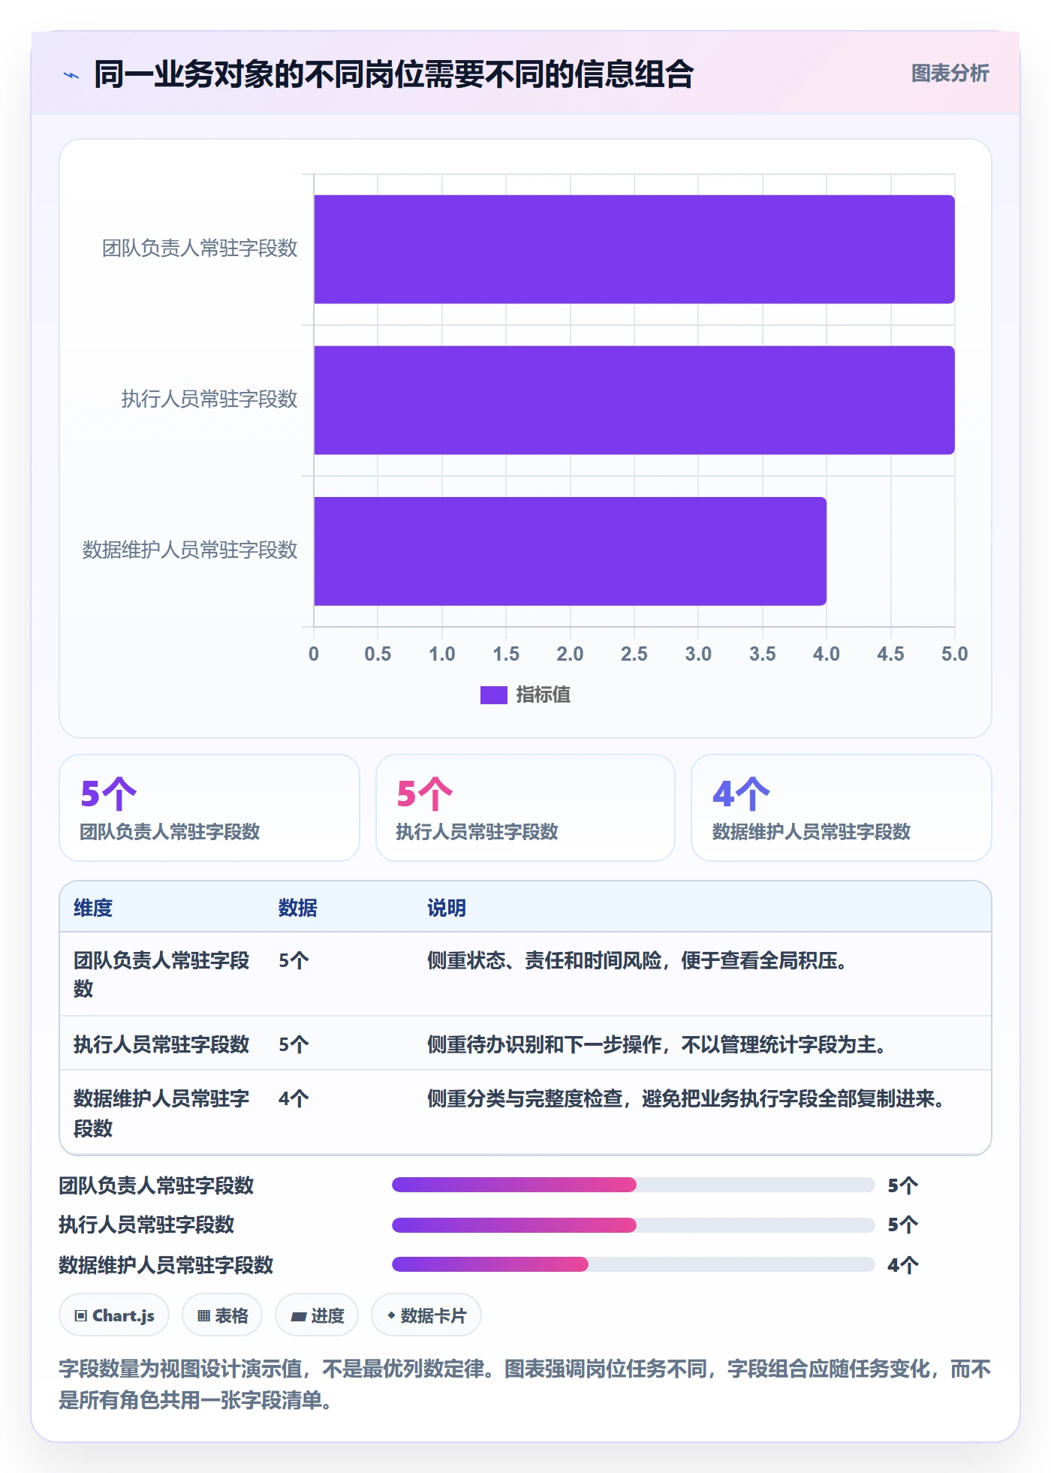Click the 5.0 tick on the chart x-axis

click(x=954, y=654)
